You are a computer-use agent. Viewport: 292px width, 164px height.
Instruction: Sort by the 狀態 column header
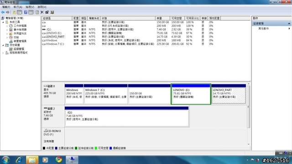tap(128, 18)
